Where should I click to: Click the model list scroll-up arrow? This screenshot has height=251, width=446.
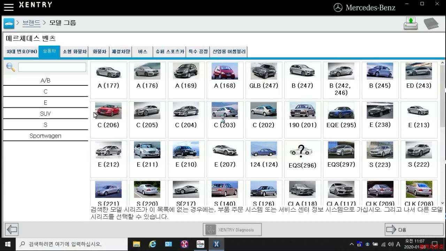coord(443,64)
